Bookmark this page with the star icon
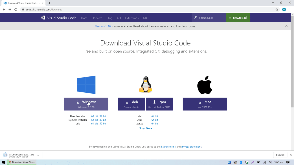 tap(277, 10)
